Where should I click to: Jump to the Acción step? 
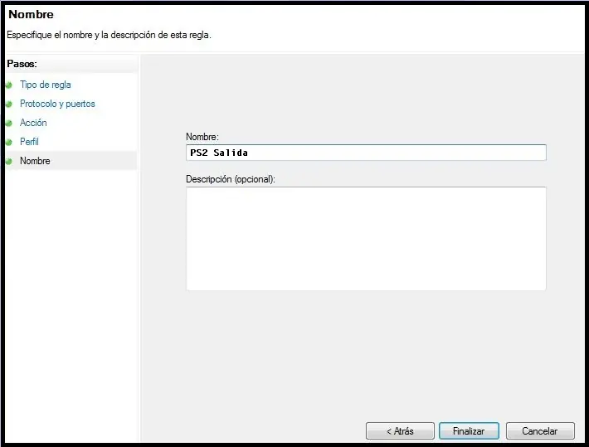[33, 123]
